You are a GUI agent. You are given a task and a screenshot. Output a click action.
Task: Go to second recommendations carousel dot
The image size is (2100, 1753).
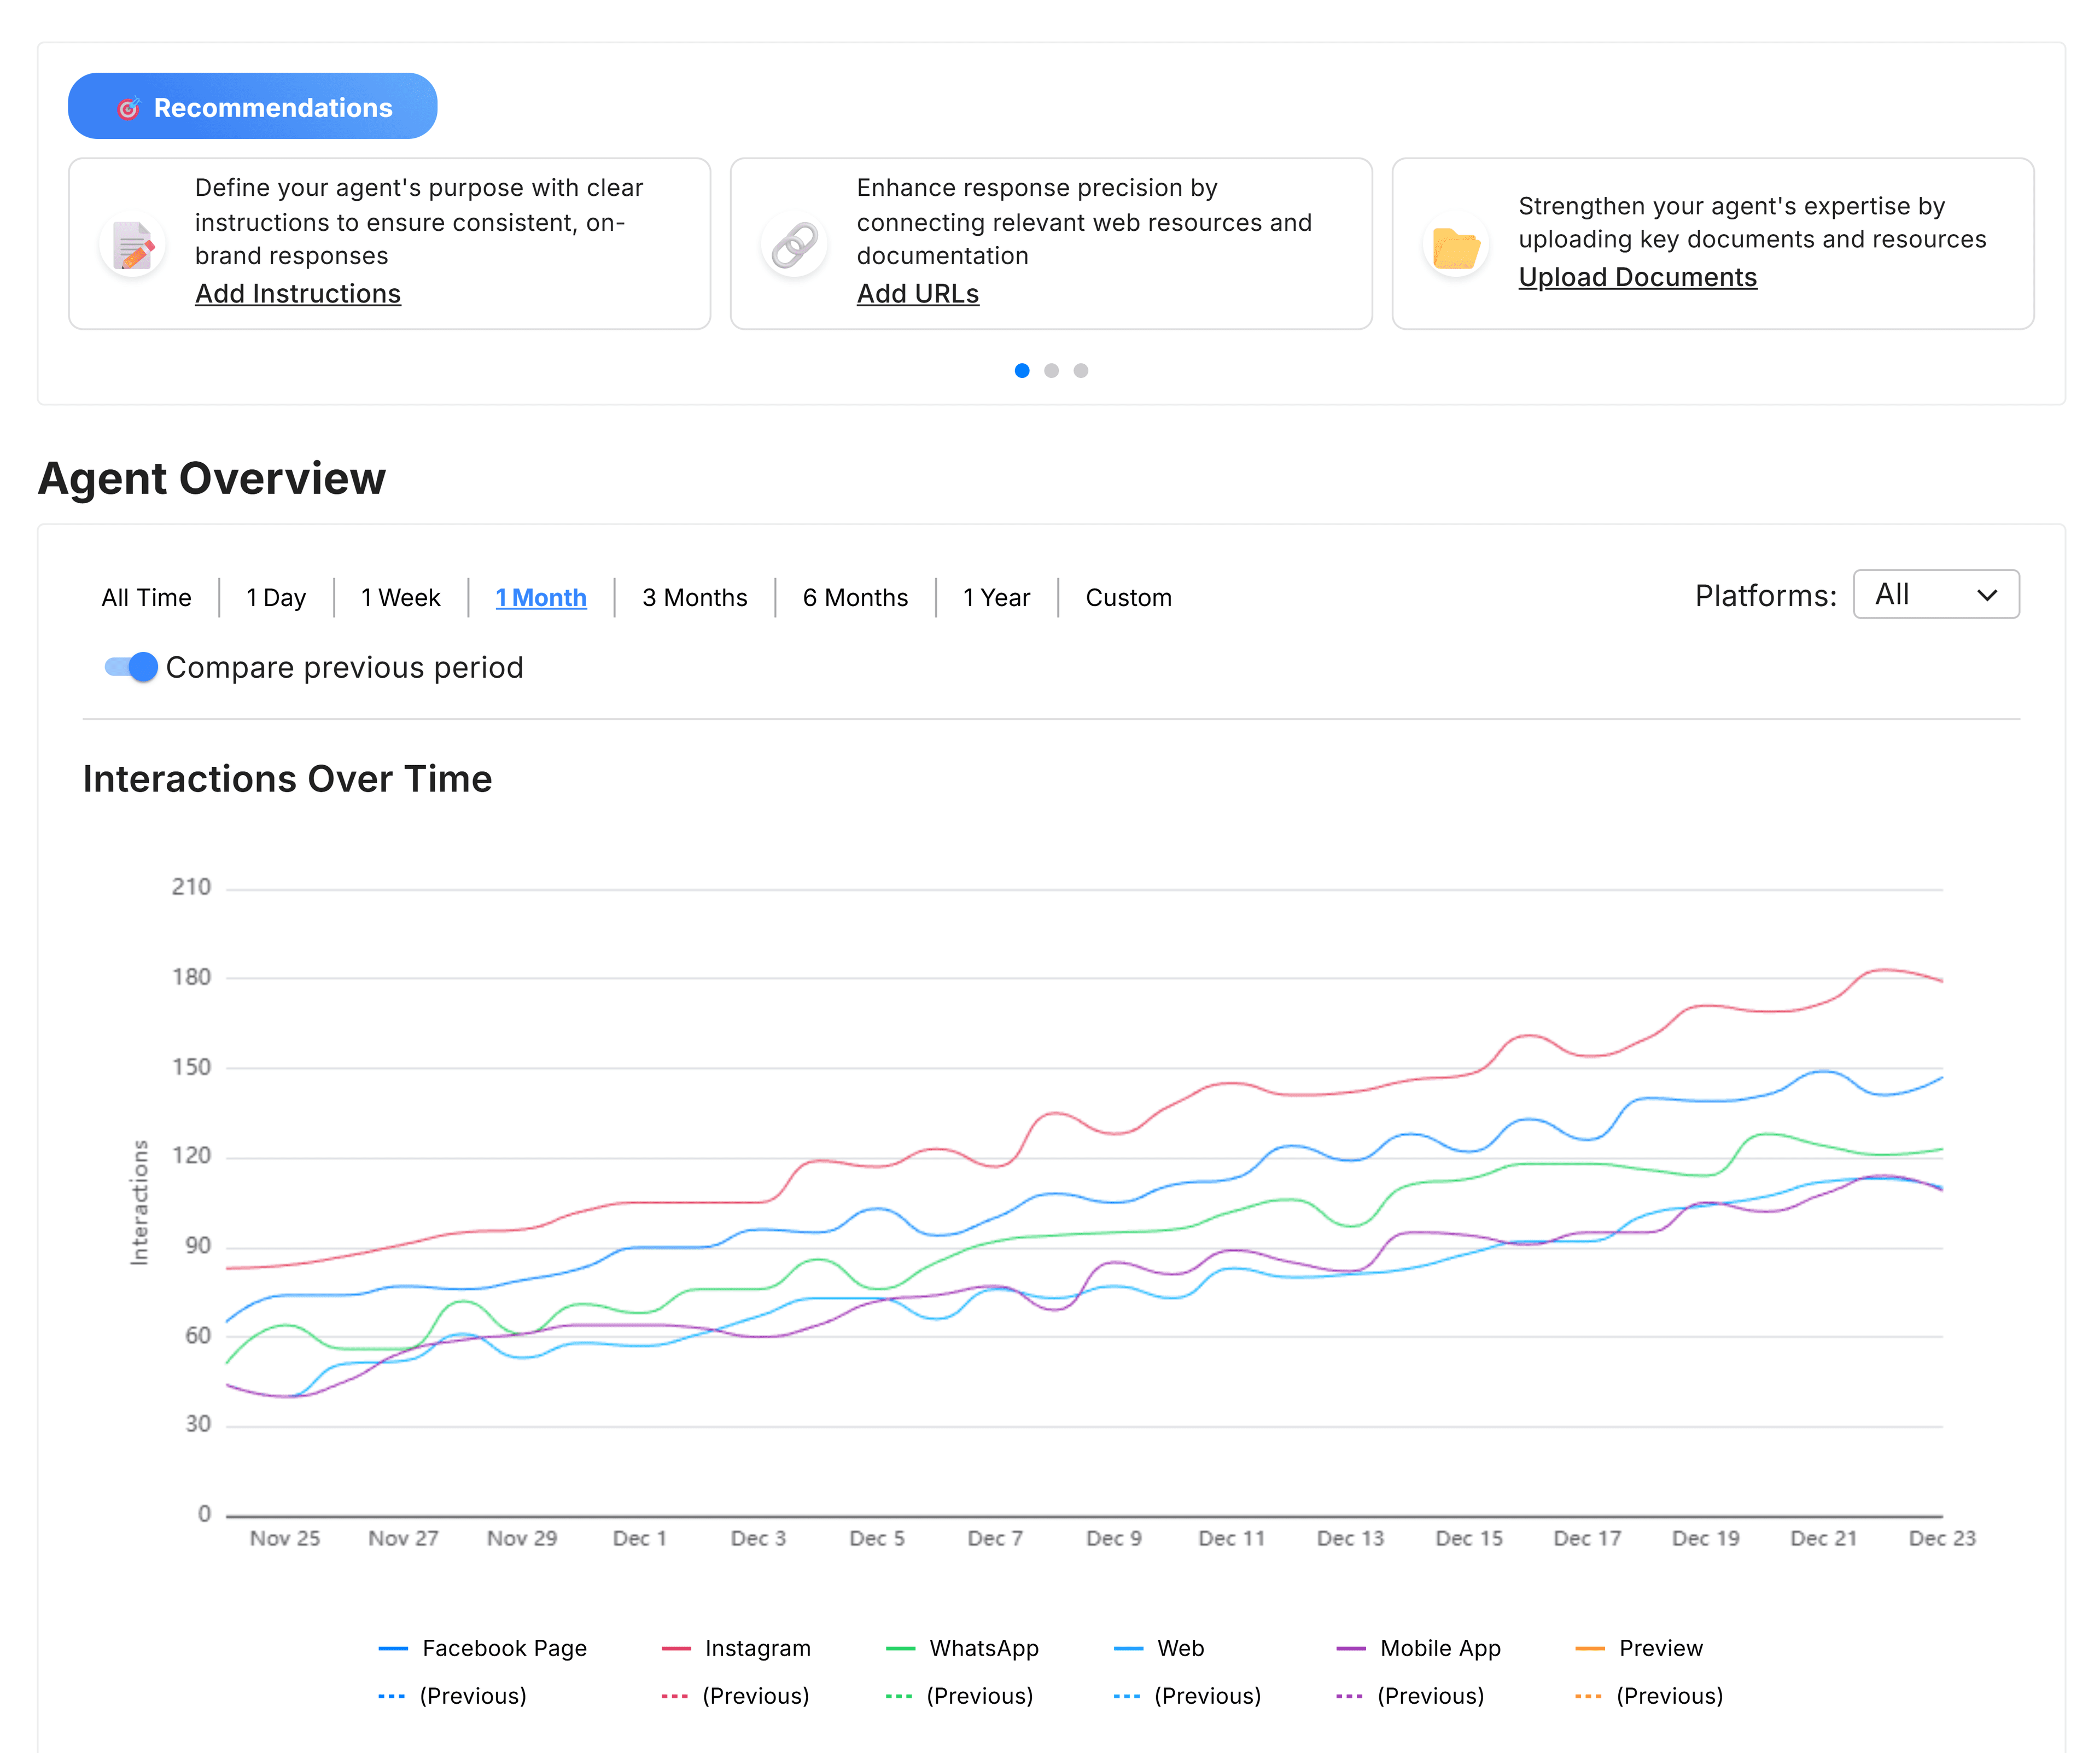click(x=1051, y=370)
